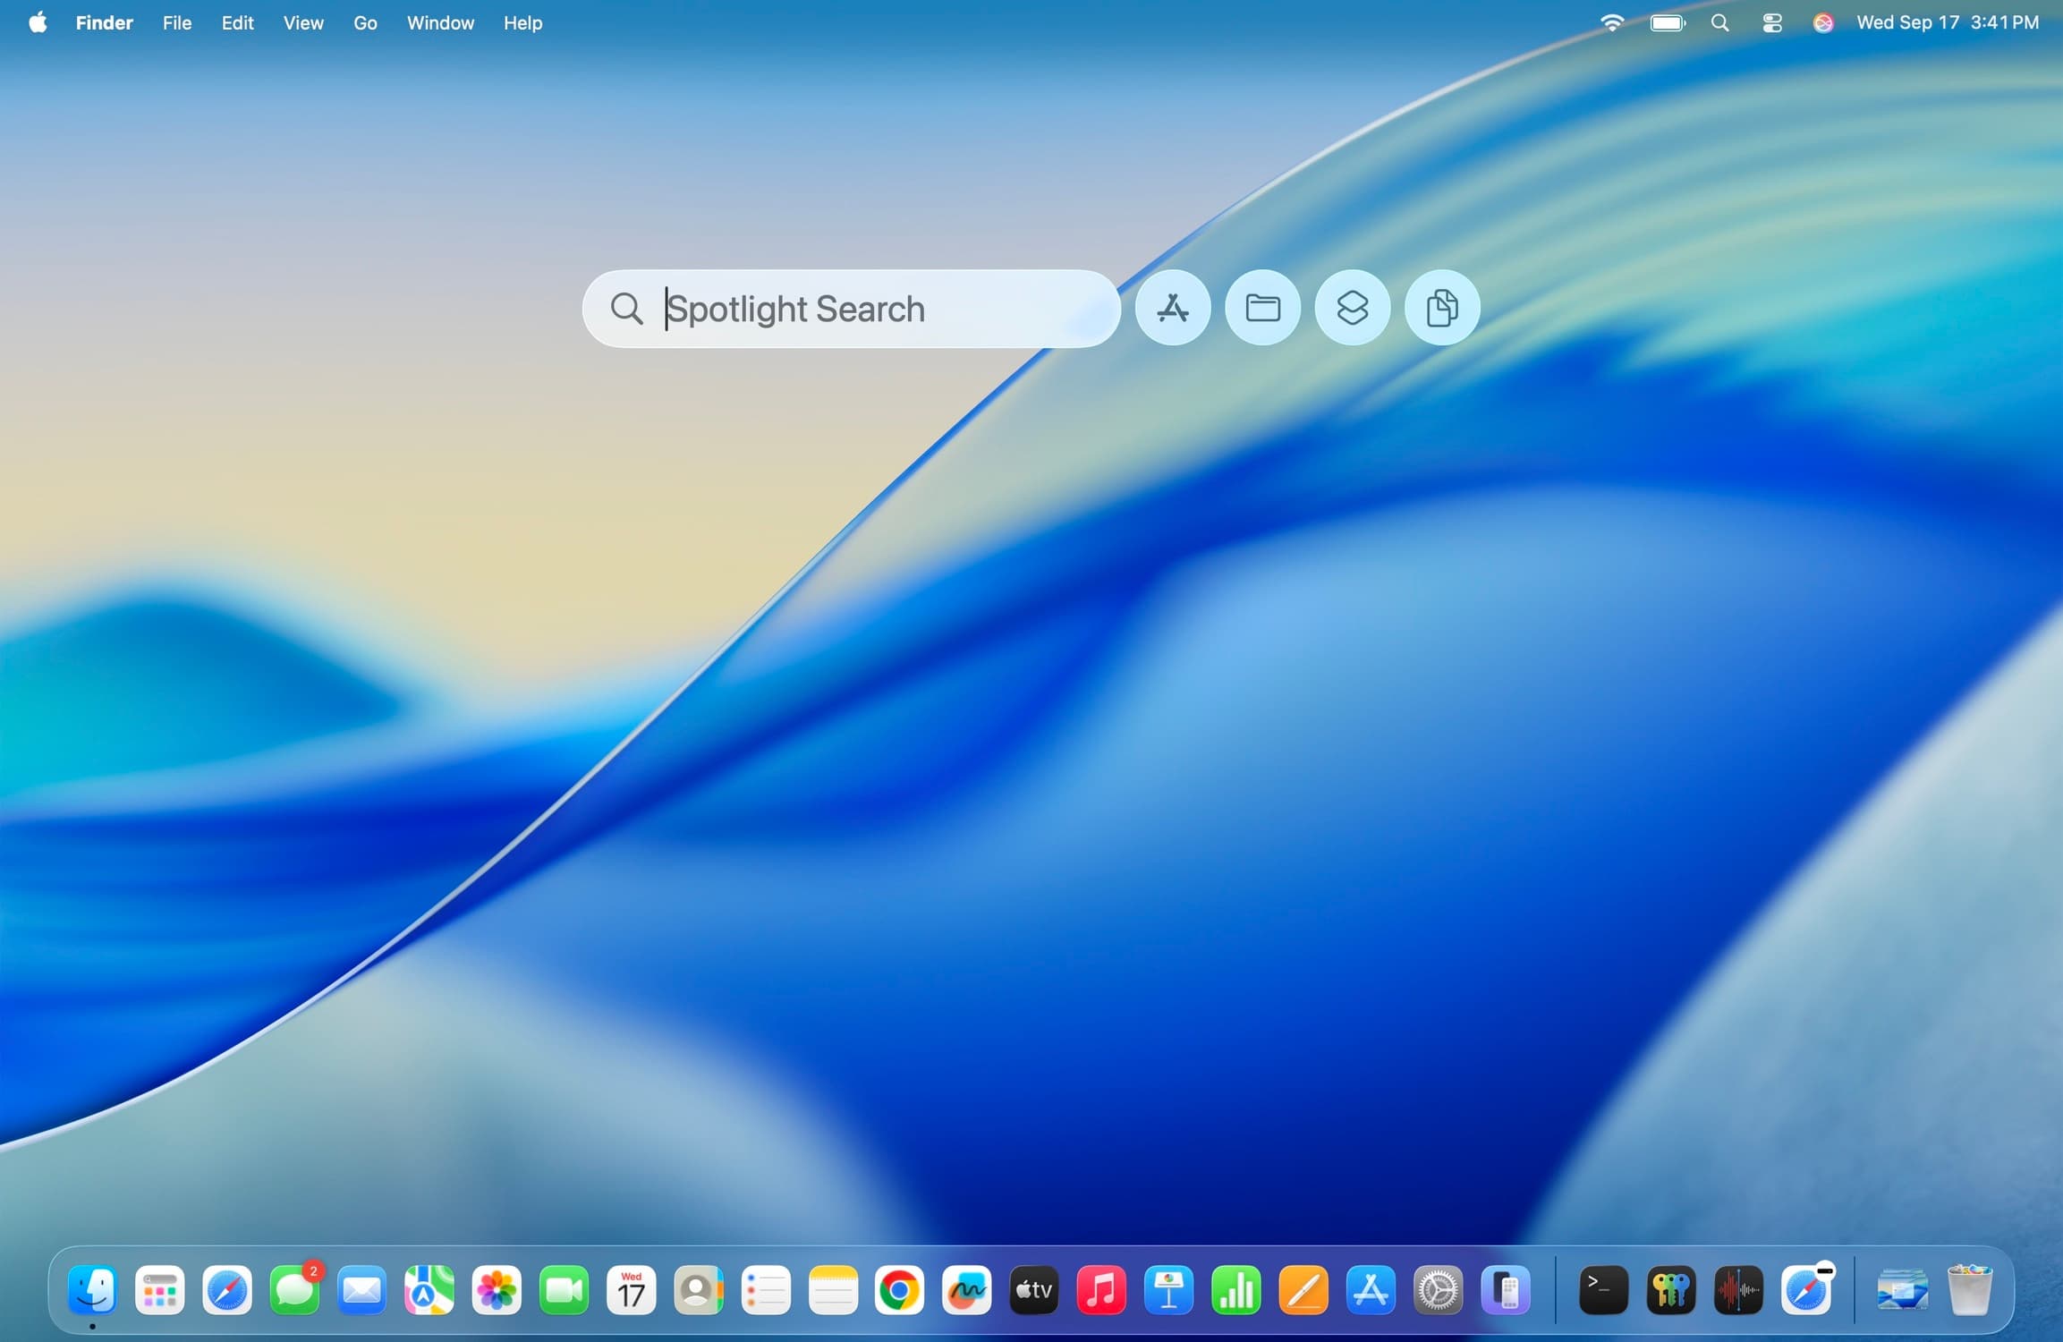Open Calendar showing Wed 17

pos(632,1290)
